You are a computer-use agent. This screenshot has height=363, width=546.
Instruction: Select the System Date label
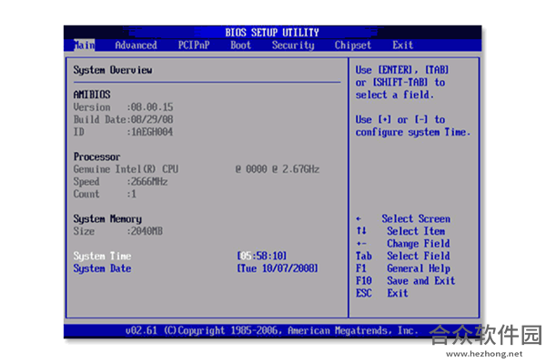[x=102, y=268]
